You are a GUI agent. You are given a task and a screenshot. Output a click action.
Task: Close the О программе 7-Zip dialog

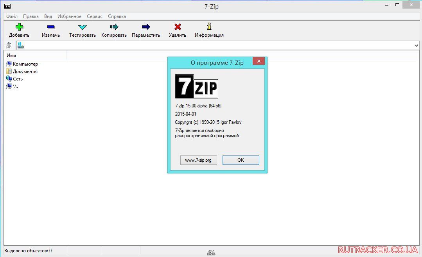coord(259,61)
